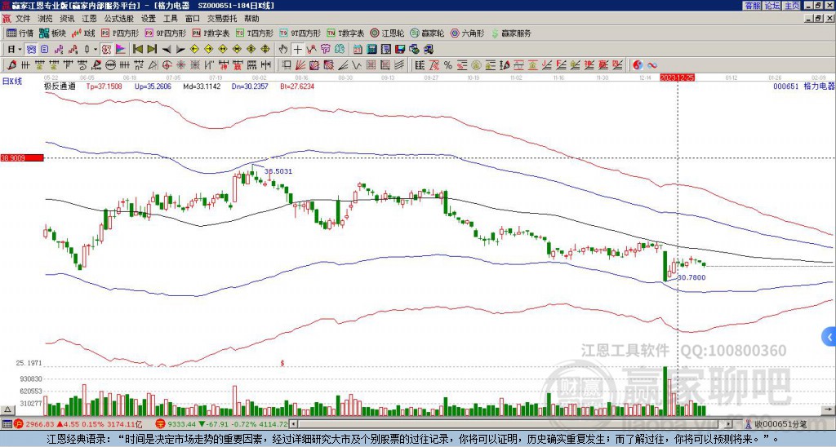Click the calendar 21 icon
Image resolution: width=836 pixels, height=447 pixels.
point(358,49)
